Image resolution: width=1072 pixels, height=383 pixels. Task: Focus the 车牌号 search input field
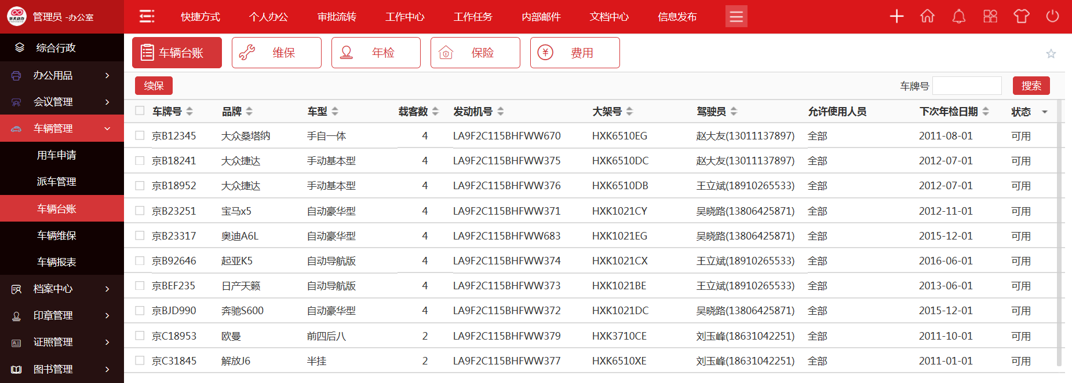tap(967, 86)
